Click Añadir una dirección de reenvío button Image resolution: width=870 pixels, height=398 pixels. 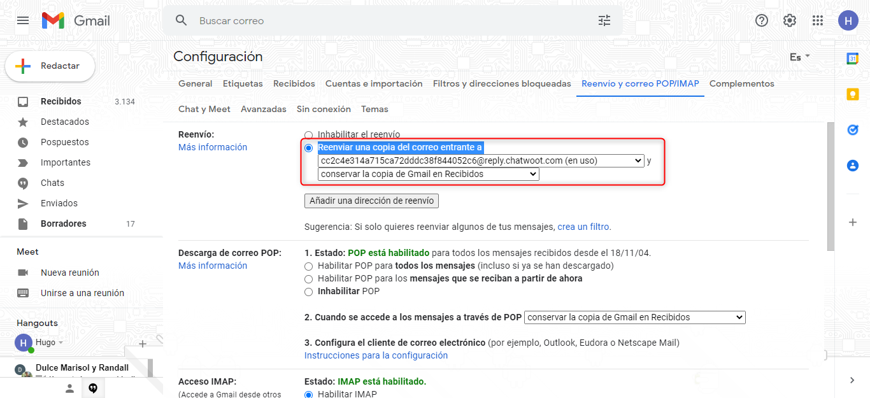[371, 201]
